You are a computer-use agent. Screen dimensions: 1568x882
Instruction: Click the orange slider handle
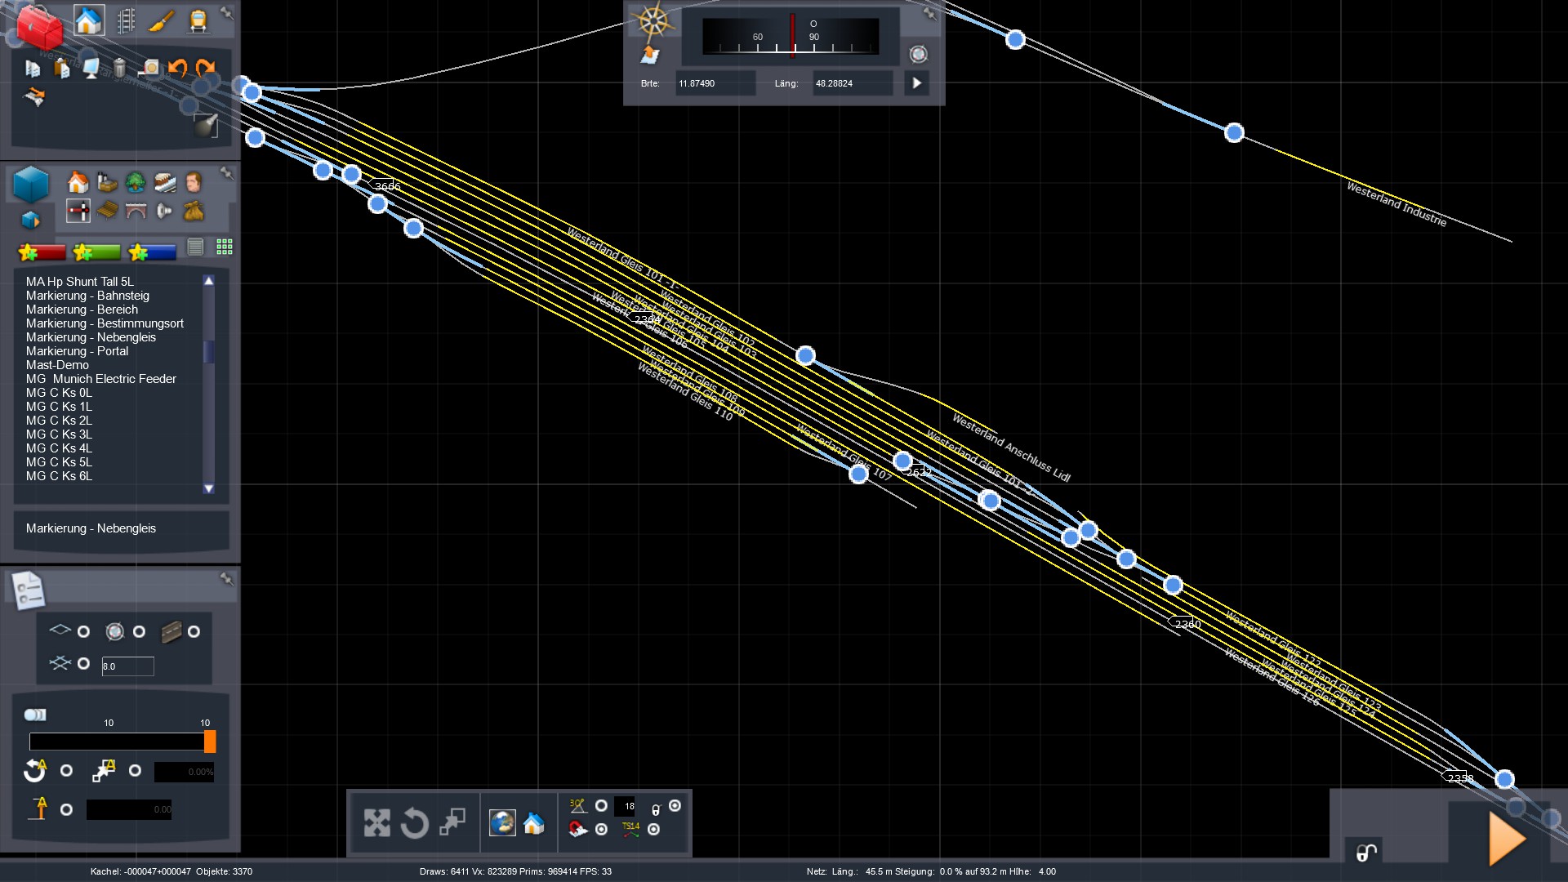pos(210,742)
